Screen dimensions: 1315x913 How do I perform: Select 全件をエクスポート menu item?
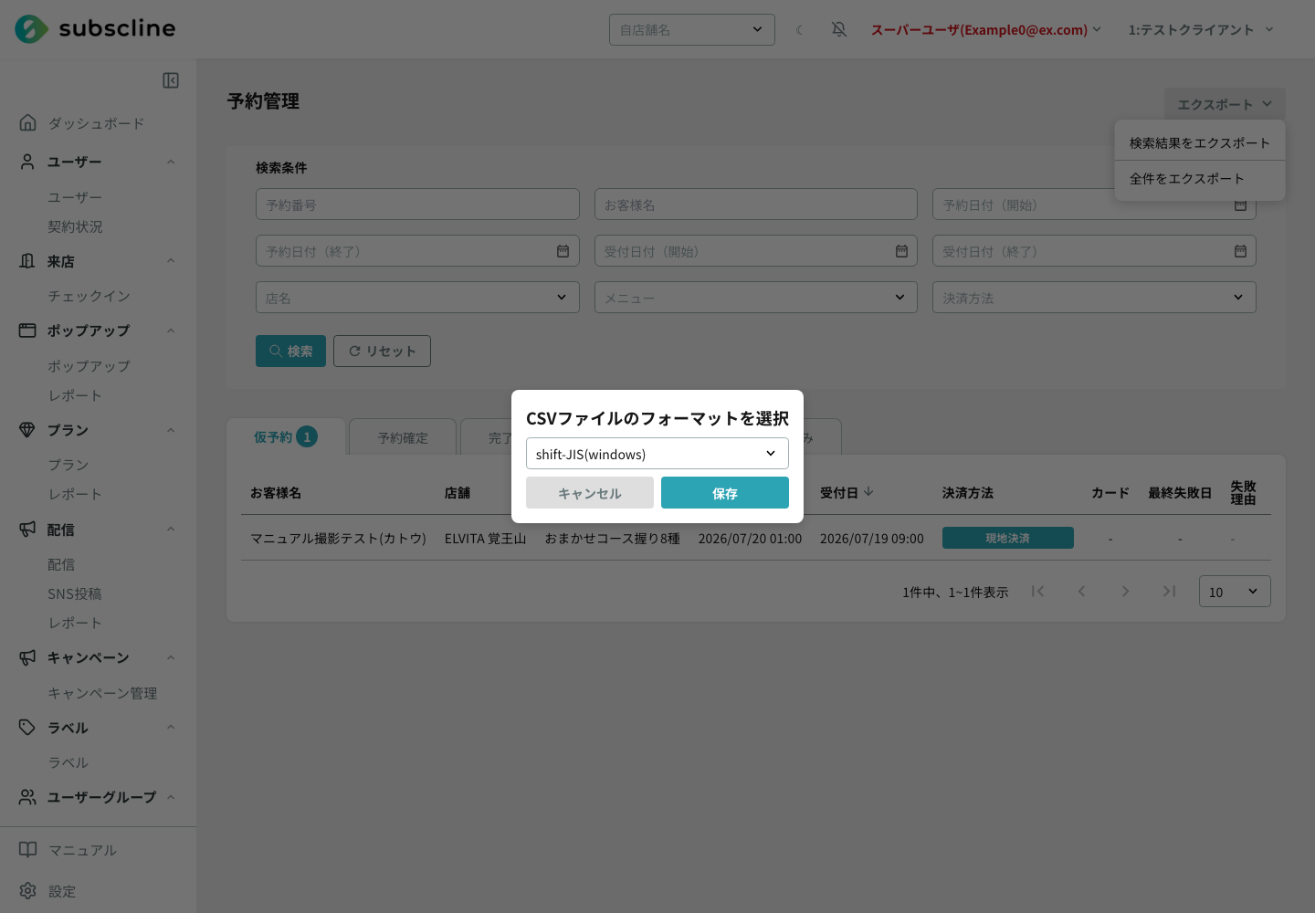pos(1200,179)
